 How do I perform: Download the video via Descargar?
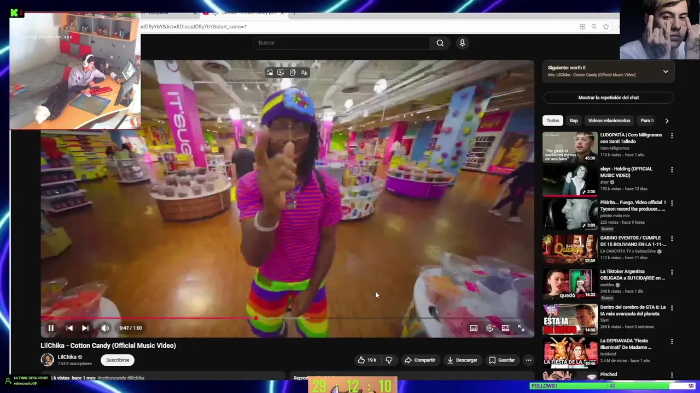tap(462, 360)
